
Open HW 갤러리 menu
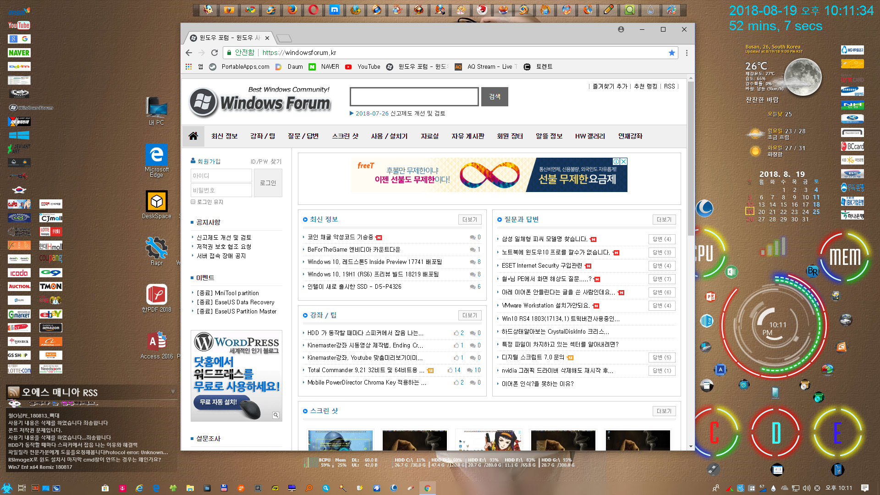coord(590,136)
